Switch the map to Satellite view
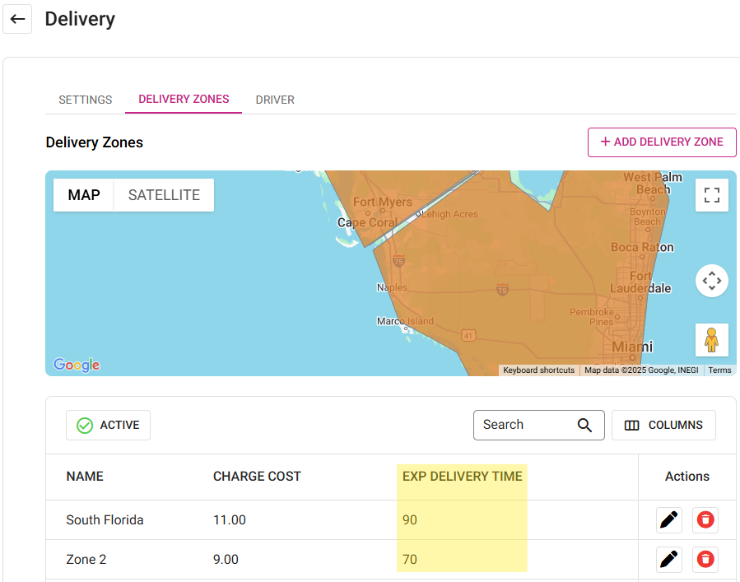 pyautogui.click(x=164, y=195)
